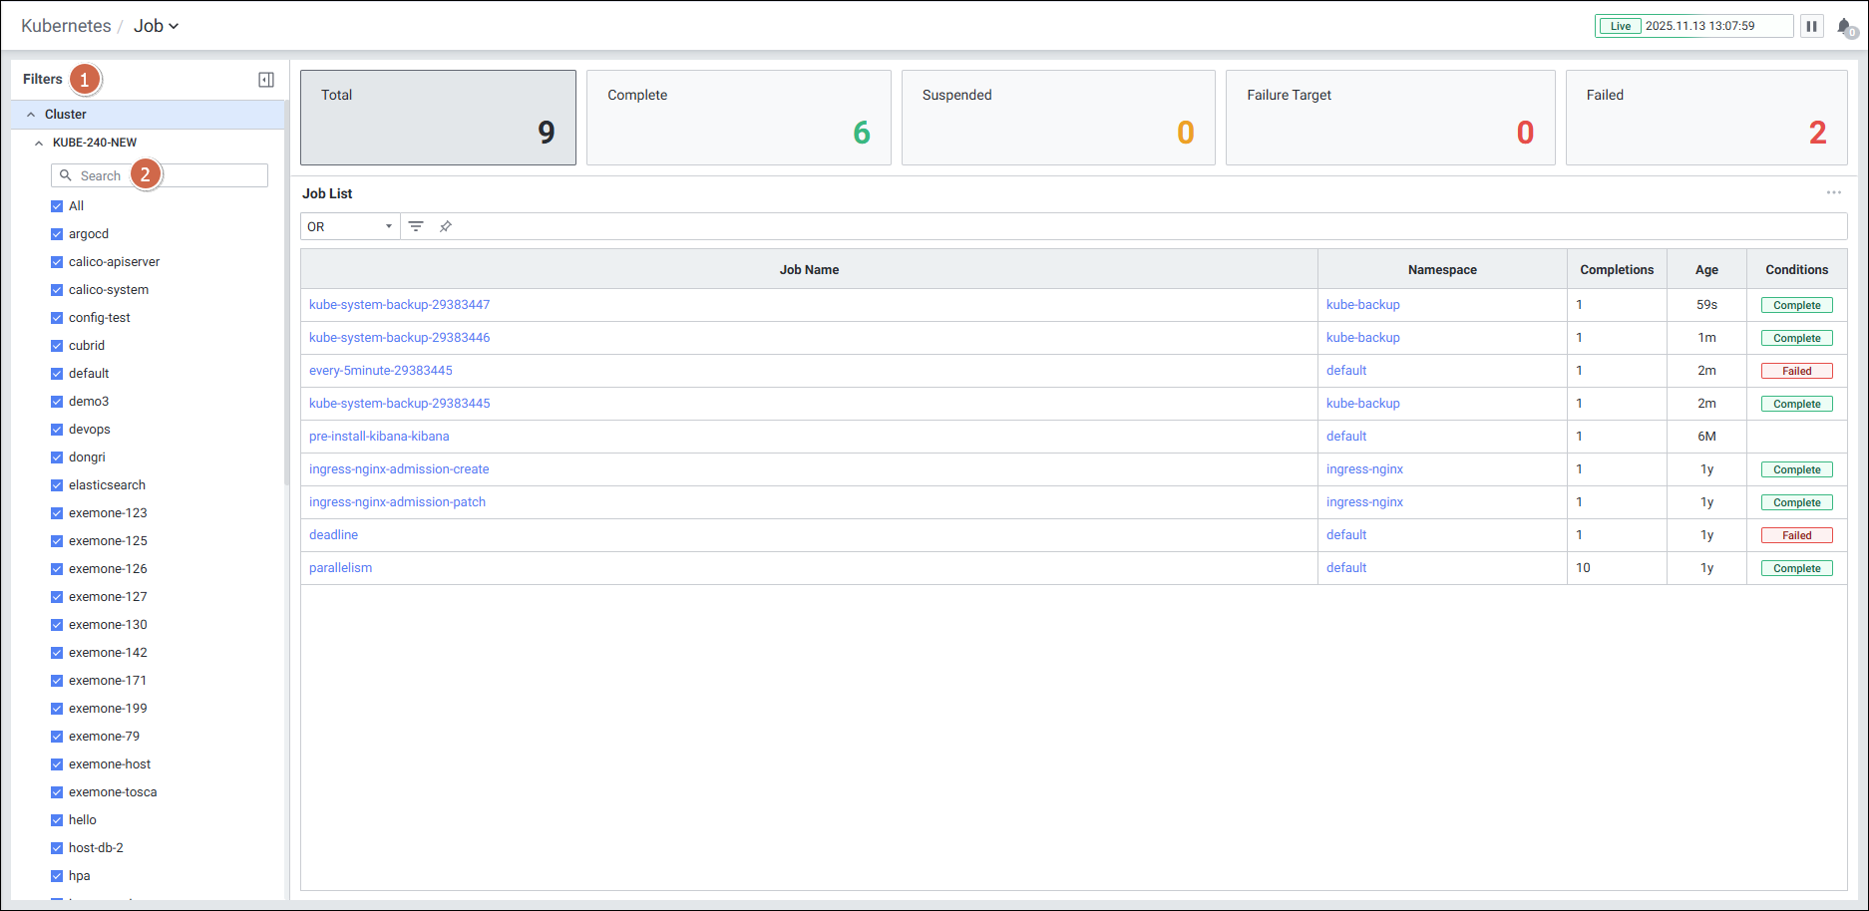Screen dimensions: 1869x911
Task: Open the kube-system-backup-29383447 job link
Action: pos(399,305)
